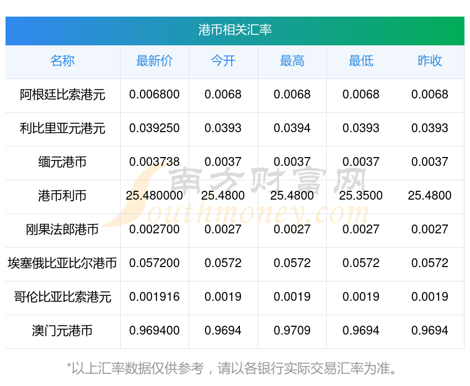The height and width of the screenshot is (386, 470).
Task: Select the 昨收 column header
Action: (430, 61)
